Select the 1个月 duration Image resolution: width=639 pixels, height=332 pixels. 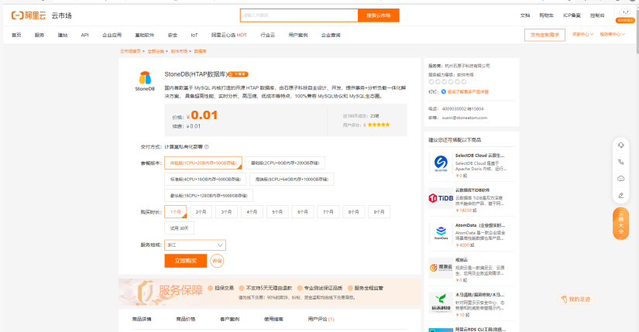[x=175, y=212]
